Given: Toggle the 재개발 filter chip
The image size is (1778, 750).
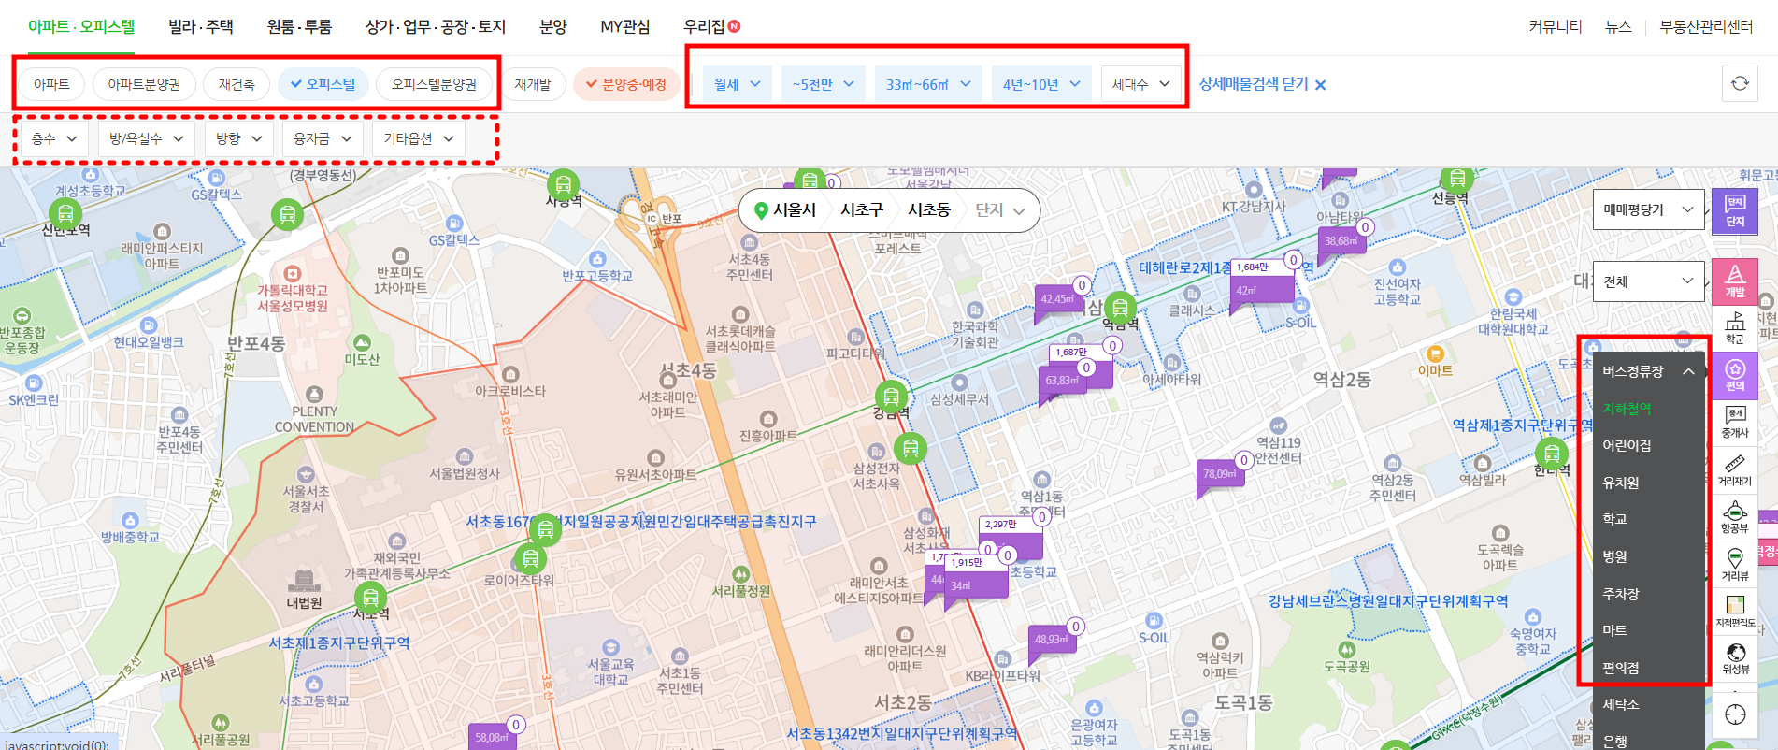Looking at the screenshot, I should coord(533,84).
